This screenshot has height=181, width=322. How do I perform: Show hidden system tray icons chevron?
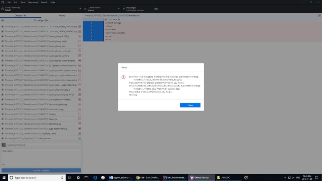pyautogui.click(x=285, y=177)
